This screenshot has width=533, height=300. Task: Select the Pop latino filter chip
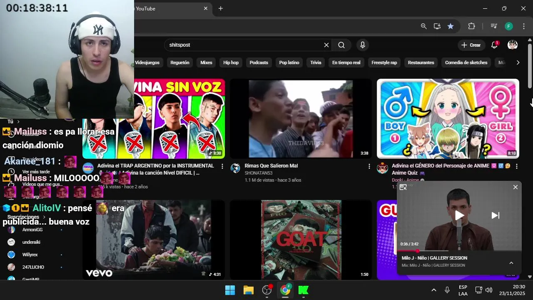pos(289,62)
